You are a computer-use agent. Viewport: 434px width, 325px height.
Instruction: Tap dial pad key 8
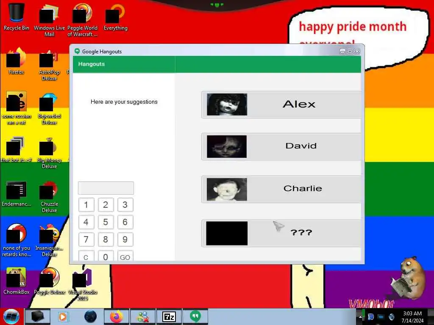[x=106, y=240]
